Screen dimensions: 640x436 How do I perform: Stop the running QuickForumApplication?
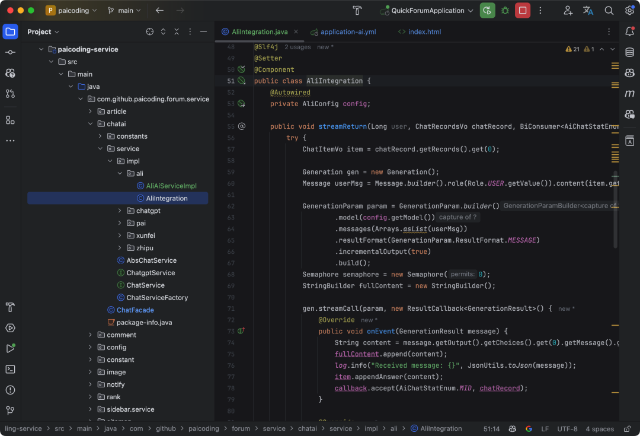[x=523, y=11]
